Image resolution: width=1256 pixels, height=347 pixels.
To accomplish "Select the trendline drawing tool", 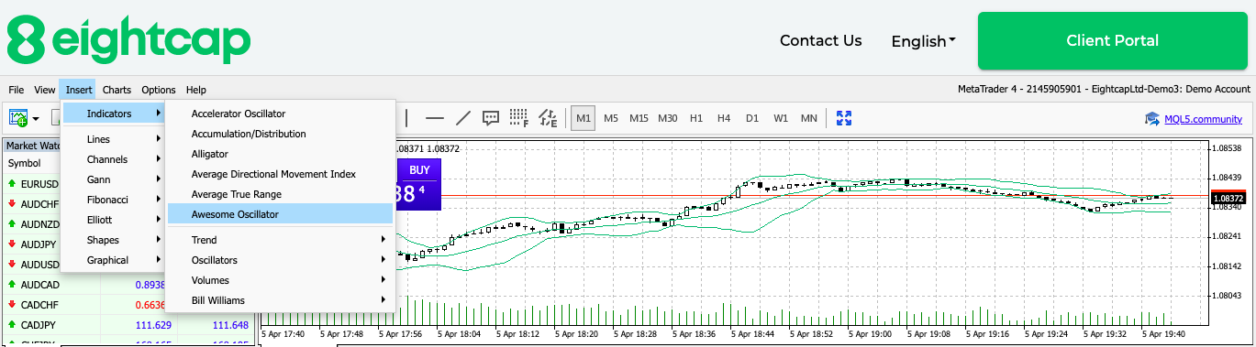I will pos(463,118).
